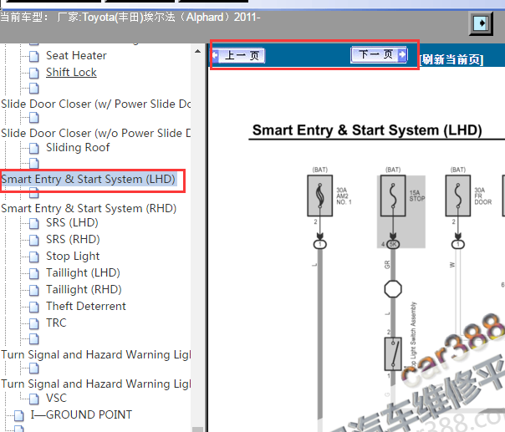
Task: Click the page icon next to VSC
Action: [34, 399]
